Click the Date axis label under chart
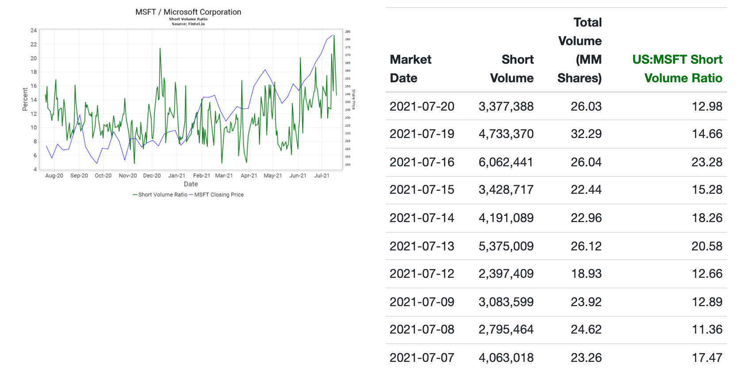742x384 pixels. [x=191, y=184]
